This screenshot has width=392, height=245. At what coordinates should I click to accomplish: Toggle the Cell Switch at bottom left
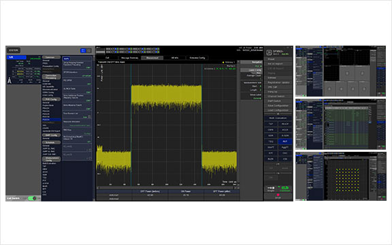(32, 198)
